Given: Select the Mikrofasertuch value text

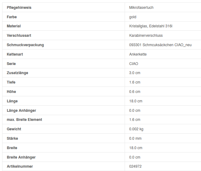Looking at the screenshot, I should (x=141, y=7).
